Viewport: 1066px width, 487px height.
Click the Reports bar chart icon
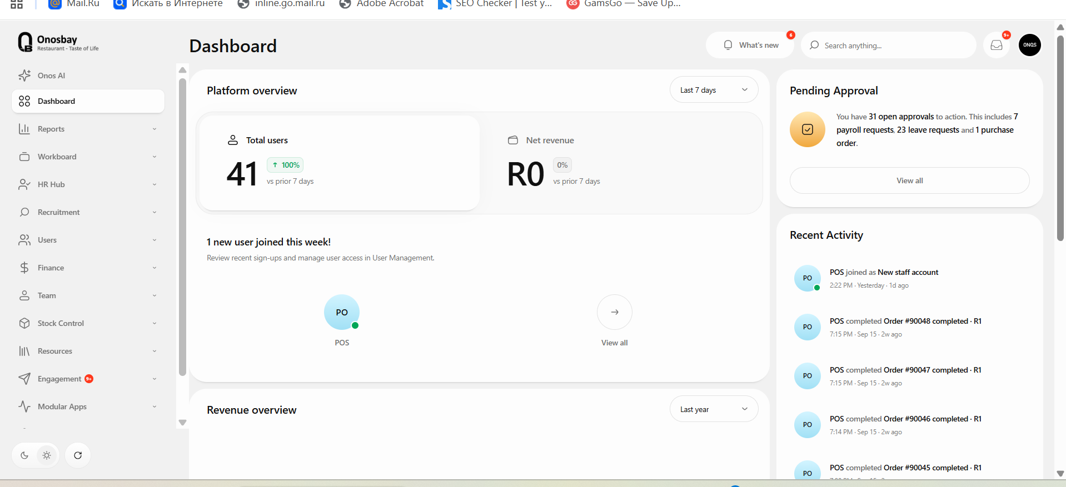pos(24,129)
